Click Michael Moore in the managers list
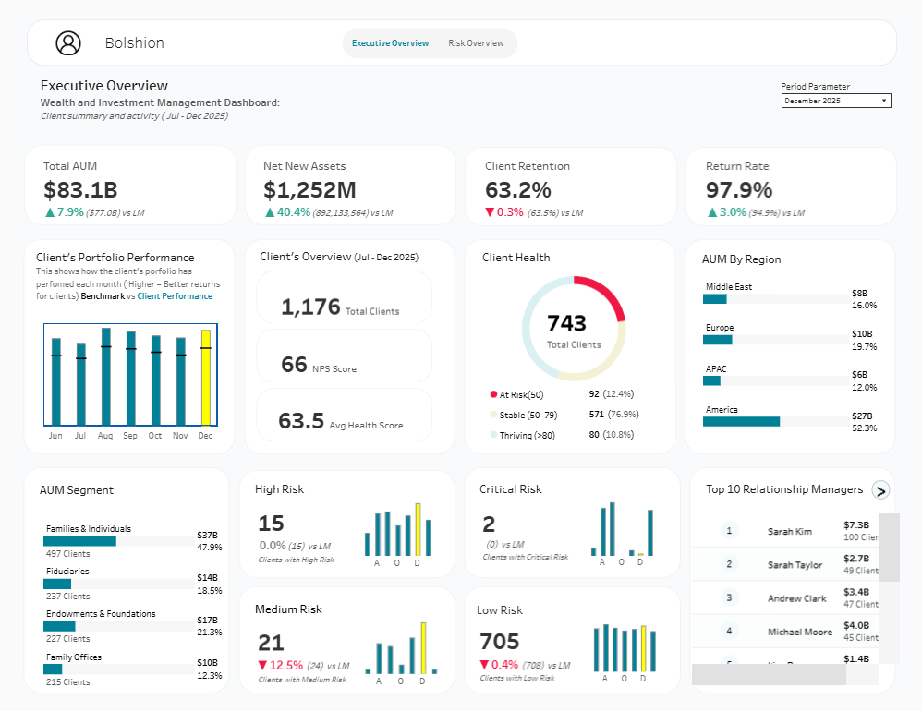This screenshot has width=922, height=711. [x=799, y=632]
